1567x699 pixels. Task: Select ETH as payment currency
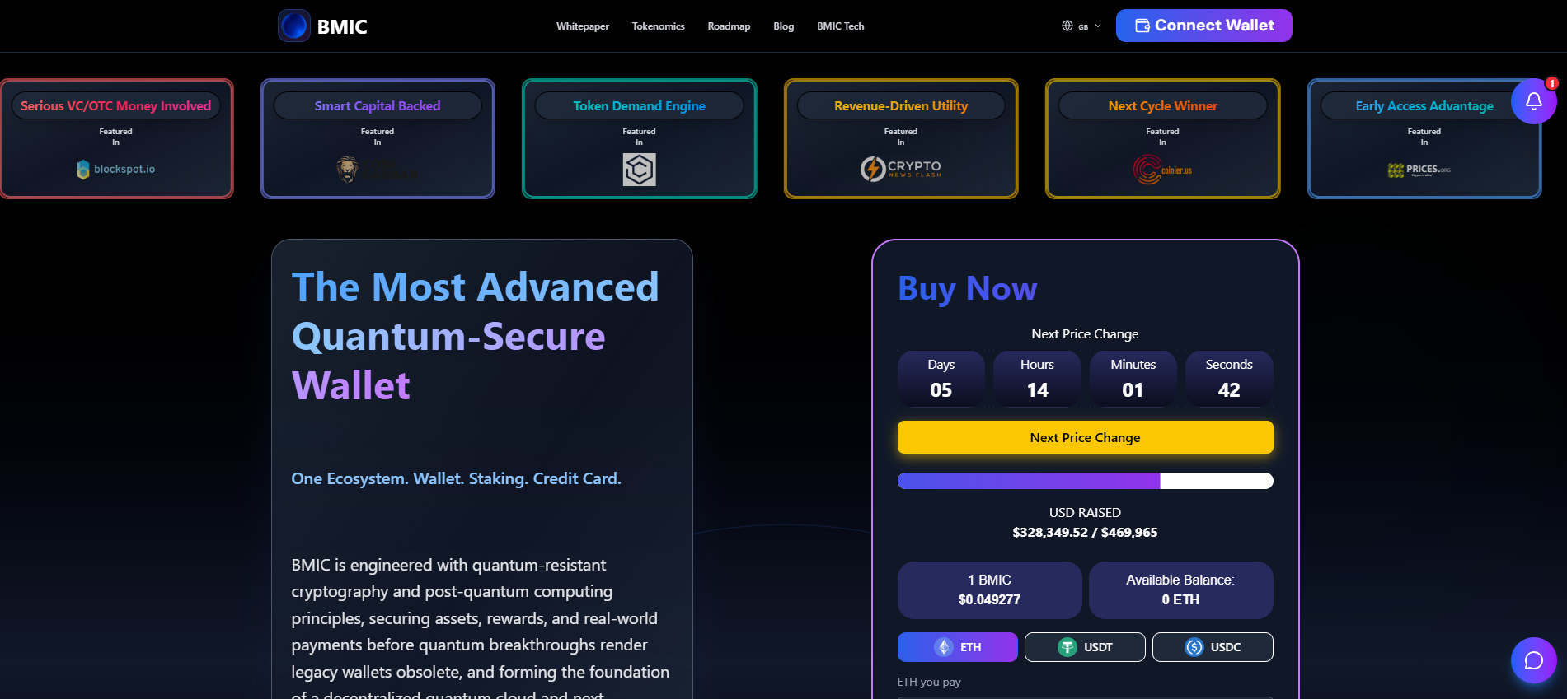(x=957, y=647)
